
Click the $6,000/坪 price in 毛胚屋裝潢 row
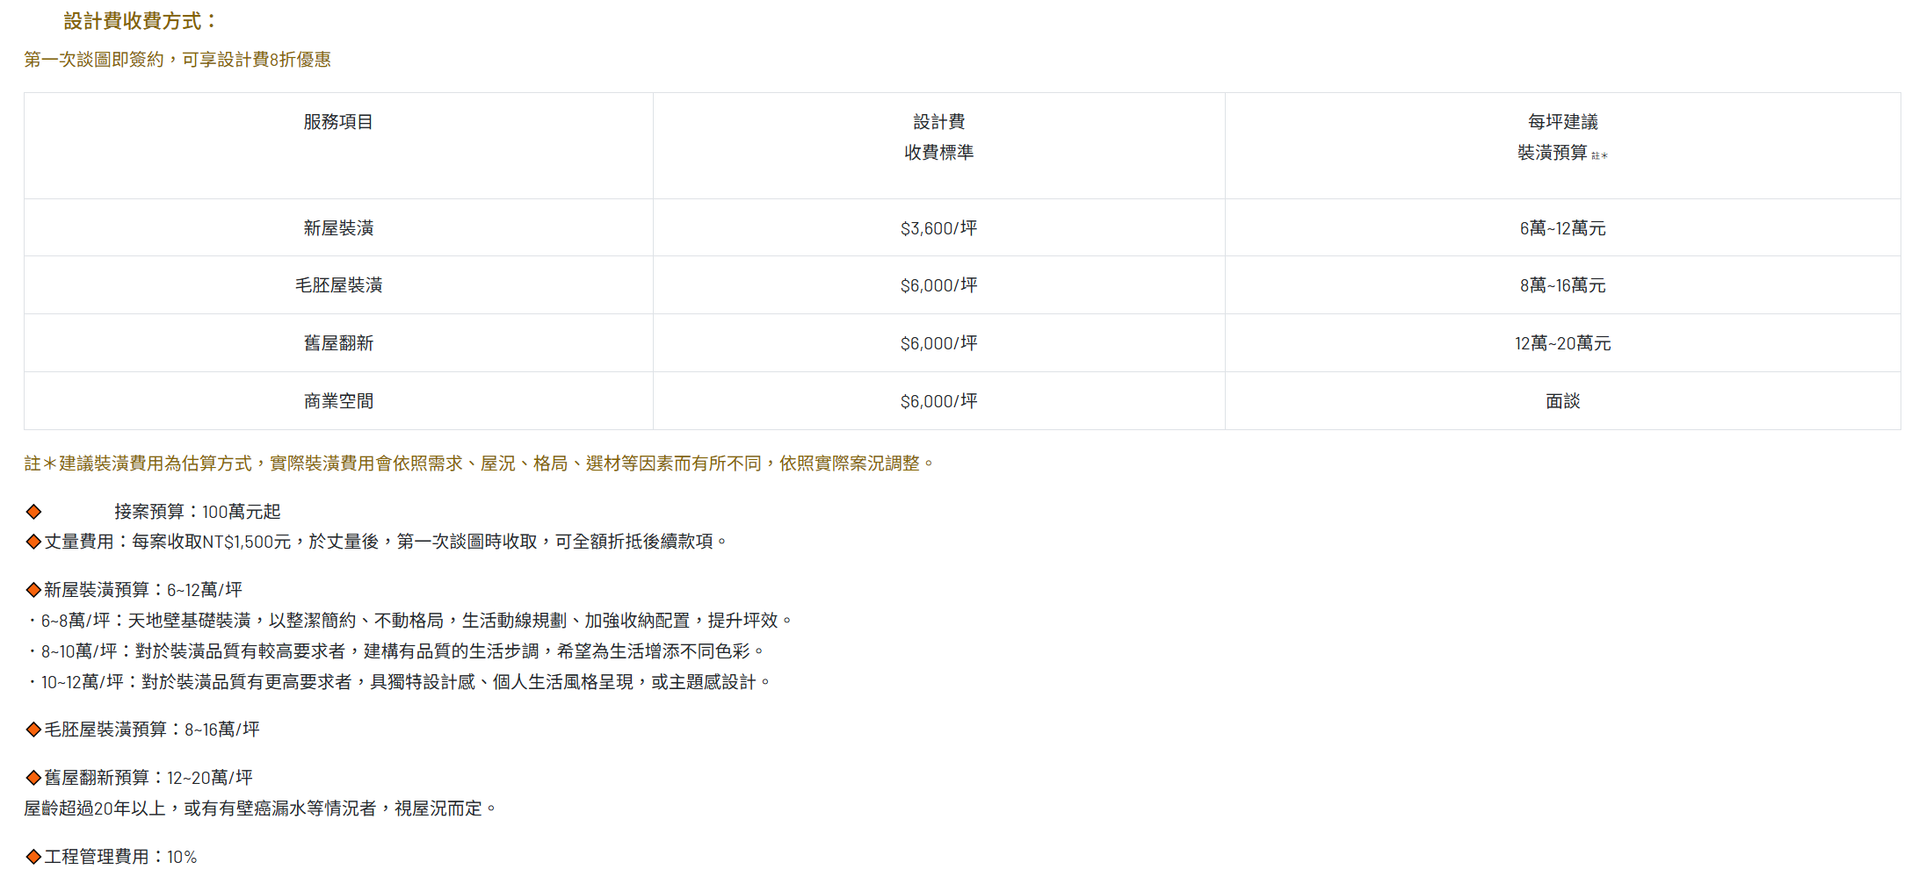point(938,285)
